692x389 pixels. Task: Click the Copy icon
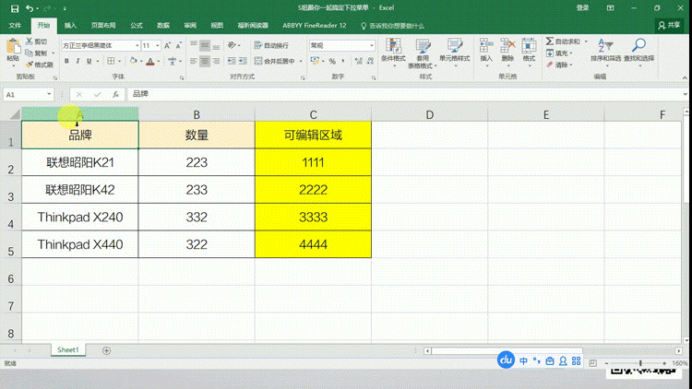point(30,53)
